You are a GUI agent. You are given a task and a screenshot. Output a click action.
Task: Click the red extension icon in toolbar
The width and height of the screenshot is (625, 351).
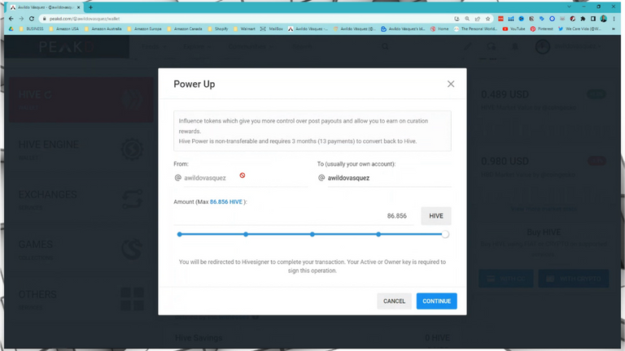pos(500,19)
